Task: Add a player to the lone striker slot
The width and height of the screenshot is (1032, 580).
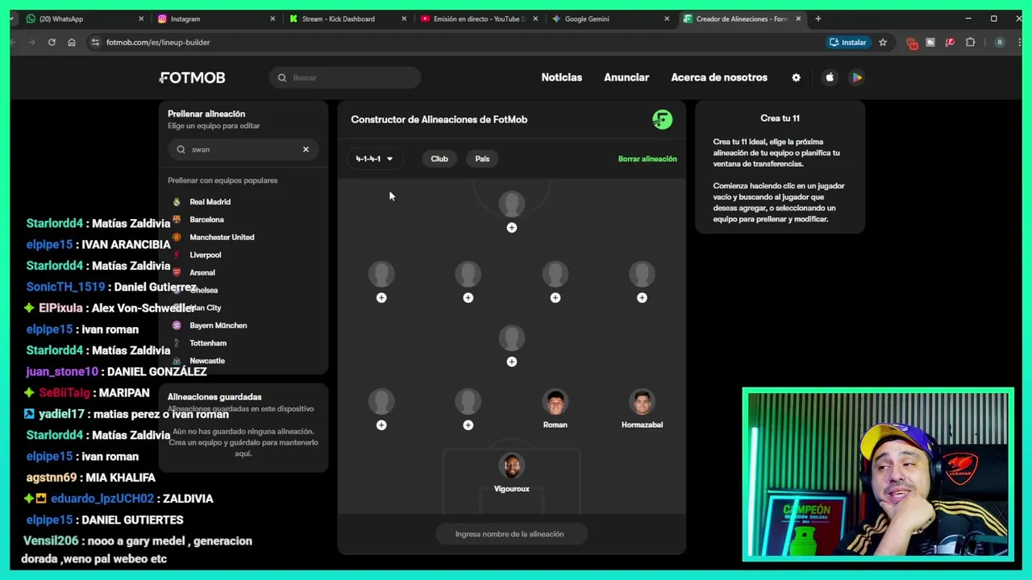Action: (x=511, y=228)
